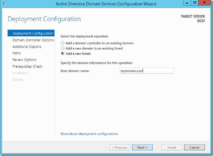This screenshot has width=213, height=156.
Task: Open More about deployment configurations link
Action: point(89,134)
